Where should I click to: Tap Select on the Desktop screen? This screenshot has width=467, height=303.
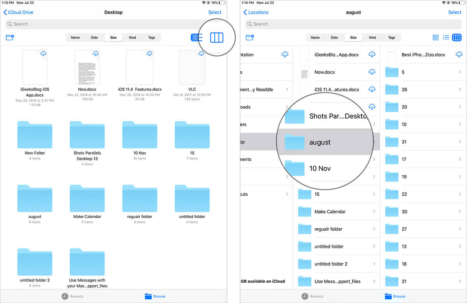(215, 12)
